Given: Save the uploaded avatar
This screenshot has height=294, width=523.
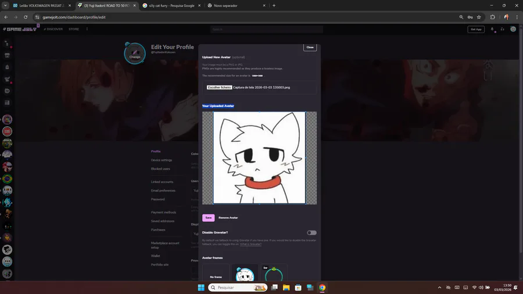Looking at the screenshot, I should pos(208,218).
